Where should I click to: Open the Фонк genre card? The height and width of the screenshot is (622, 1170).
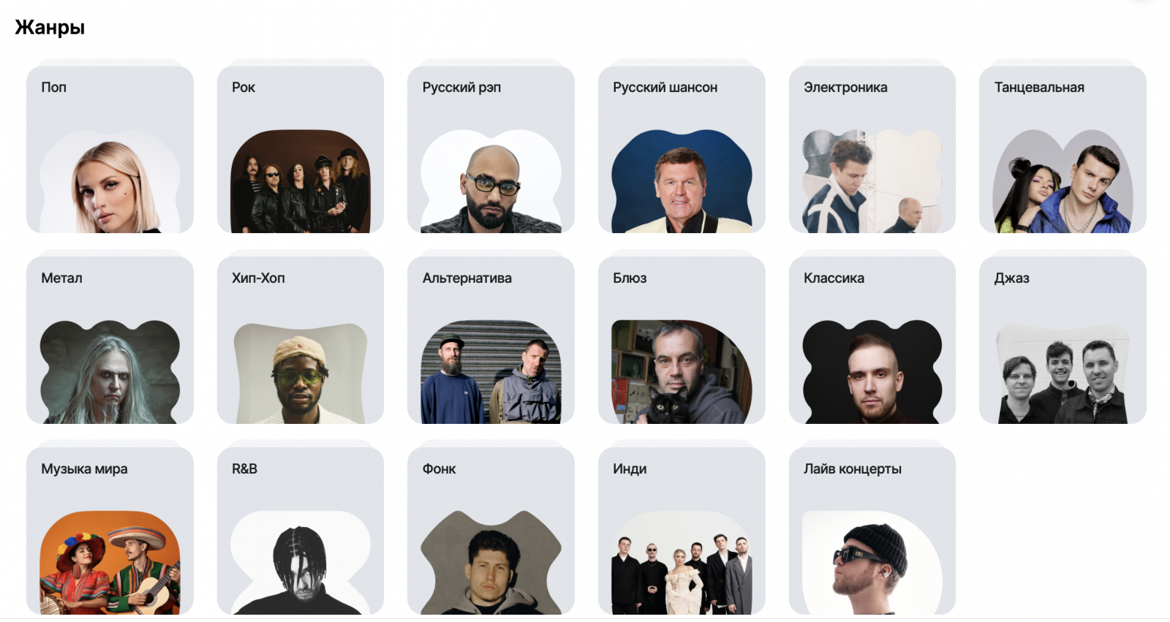[491, 531]
